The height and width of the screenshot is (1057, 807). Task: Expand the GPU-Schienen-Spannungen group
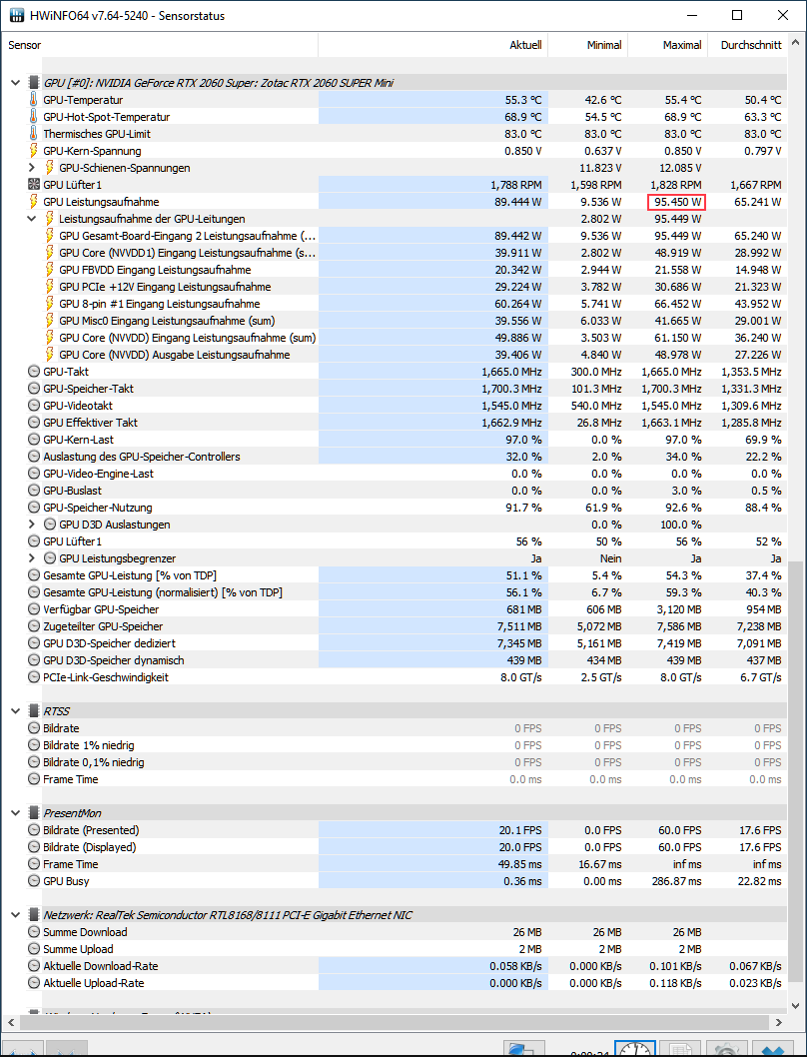(32, 168)
